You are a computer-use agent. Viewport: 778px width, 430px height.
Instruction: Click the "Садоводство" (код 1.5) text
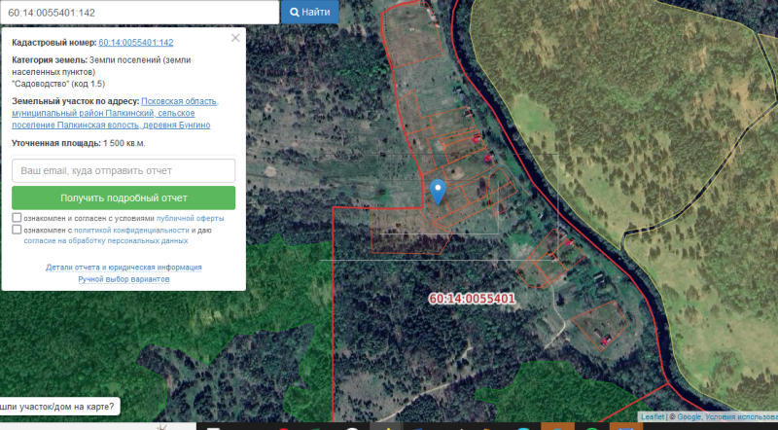58,84
